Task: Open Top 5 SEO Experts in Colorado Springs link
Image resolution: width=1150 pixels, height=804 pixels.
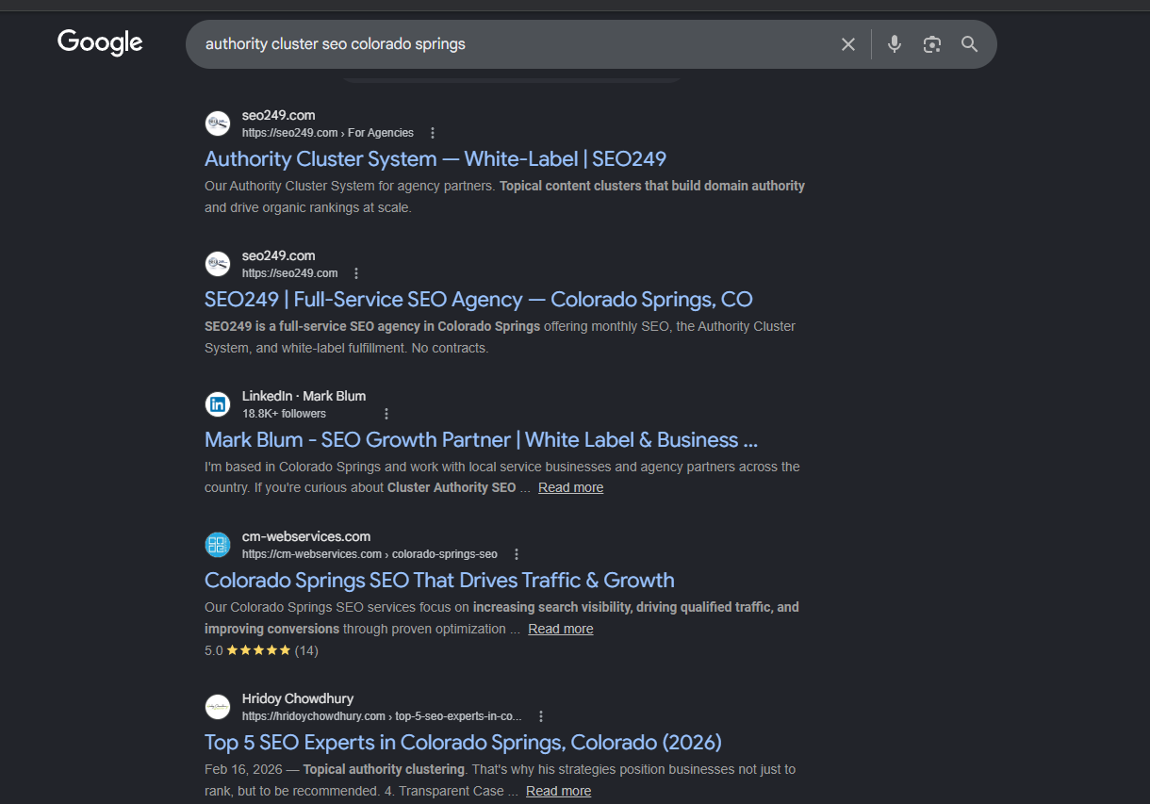Action: 463,743
